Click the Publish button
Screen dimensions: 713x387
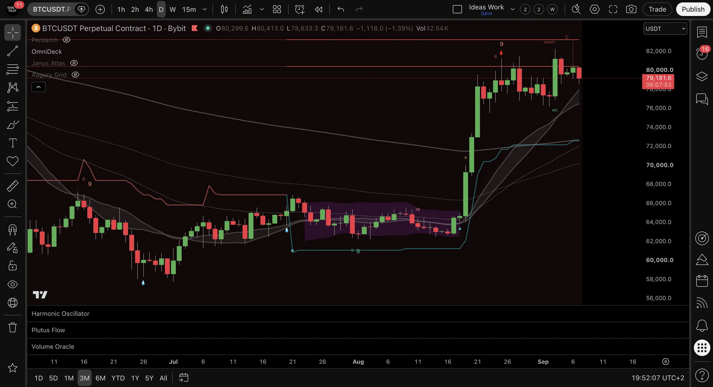693,9
